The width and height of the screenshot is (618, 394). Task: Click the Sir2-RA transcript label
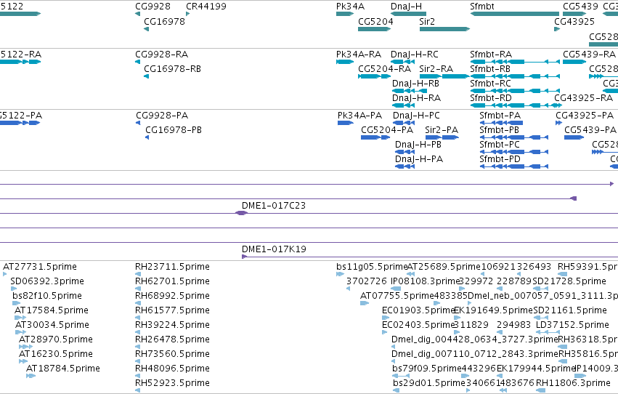(436, 69)
